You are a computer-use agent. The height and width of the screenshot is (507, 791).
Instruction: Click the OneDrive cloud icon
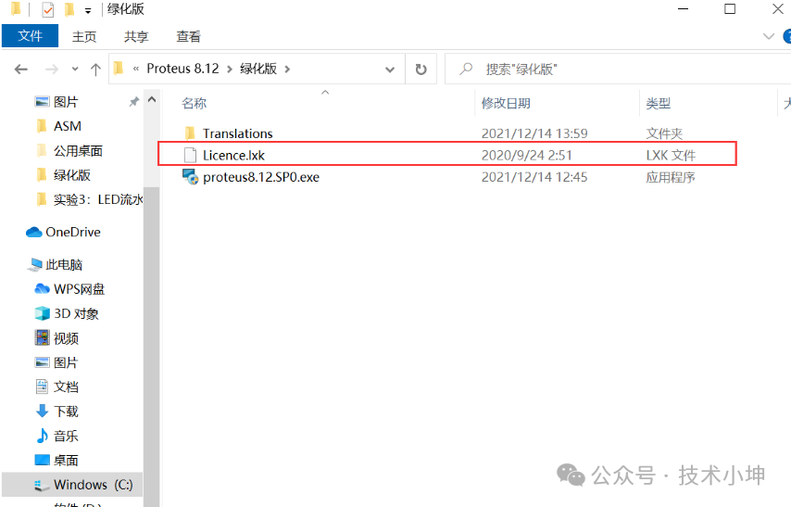click(x=33, y=233)
